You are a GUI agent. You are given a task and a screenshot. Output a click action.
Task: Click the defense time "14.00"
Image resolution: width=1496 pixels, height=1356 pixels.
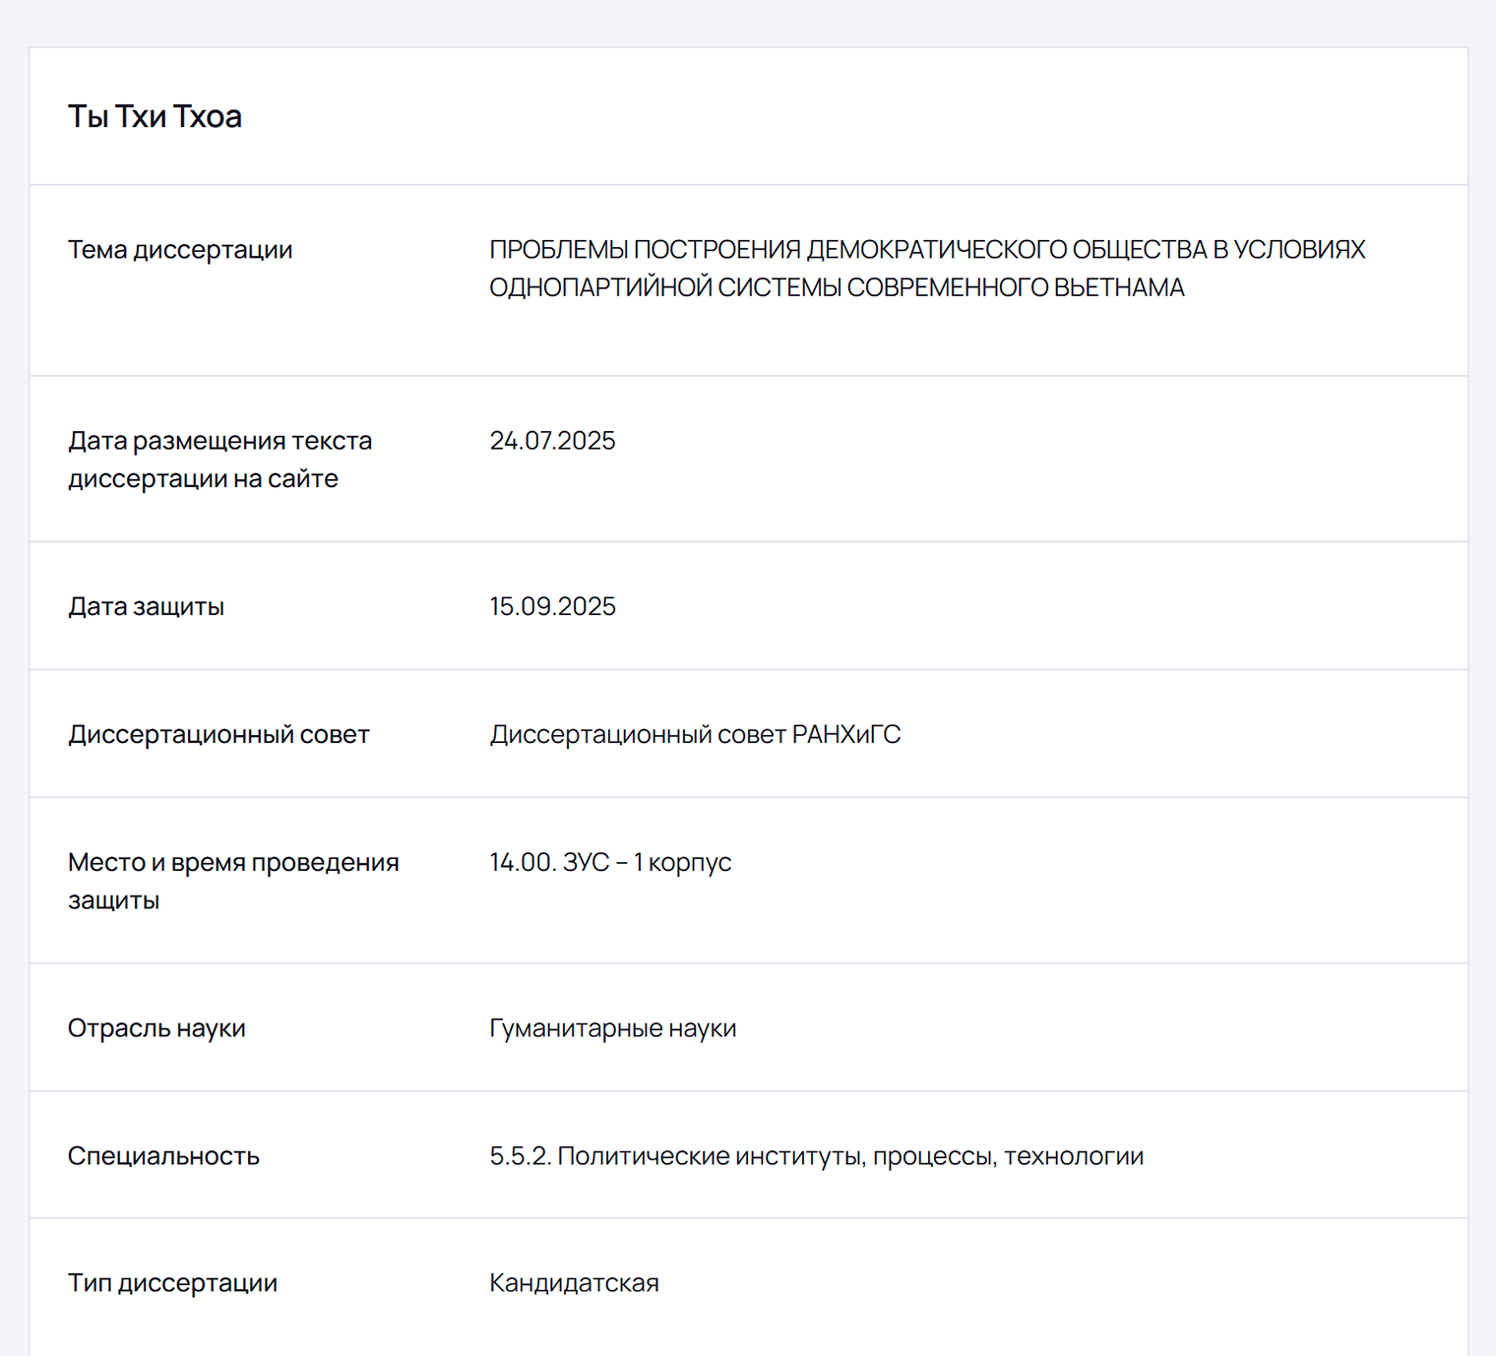tap(522, 862)
